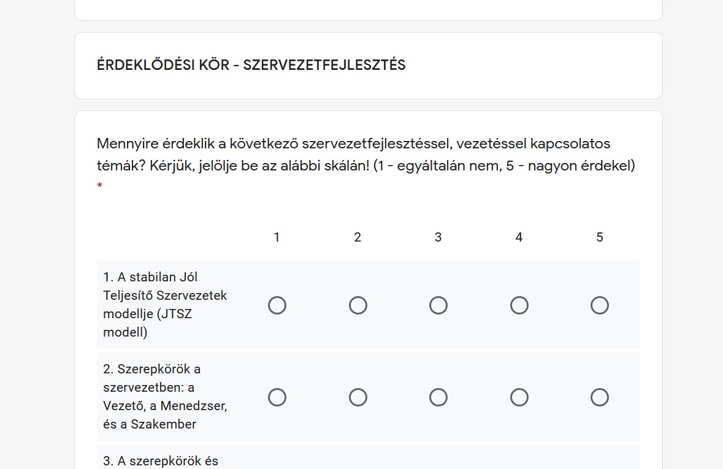Click the column header labeled 5
Screen dimensions: 723x469
click(599, 237)
